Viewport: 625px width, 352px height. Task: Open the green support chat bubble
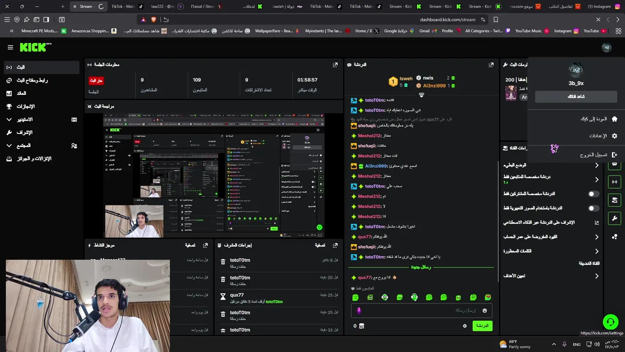coord(610,322)
